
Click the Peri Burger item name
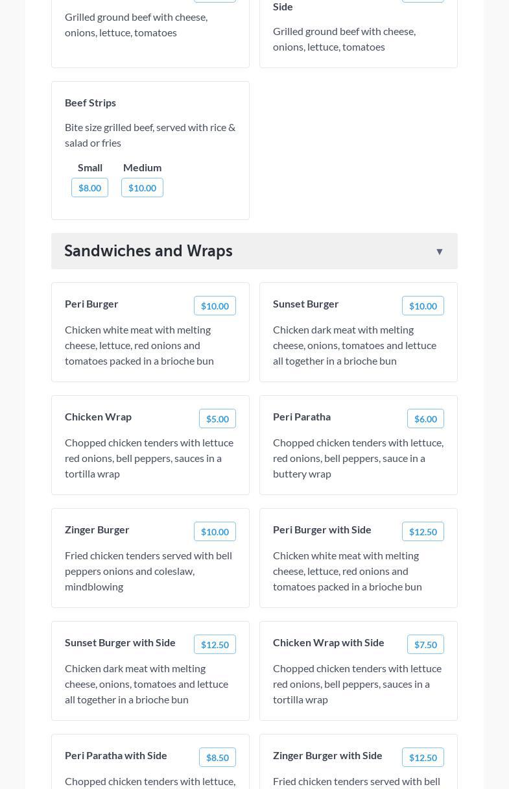[91, 304]
